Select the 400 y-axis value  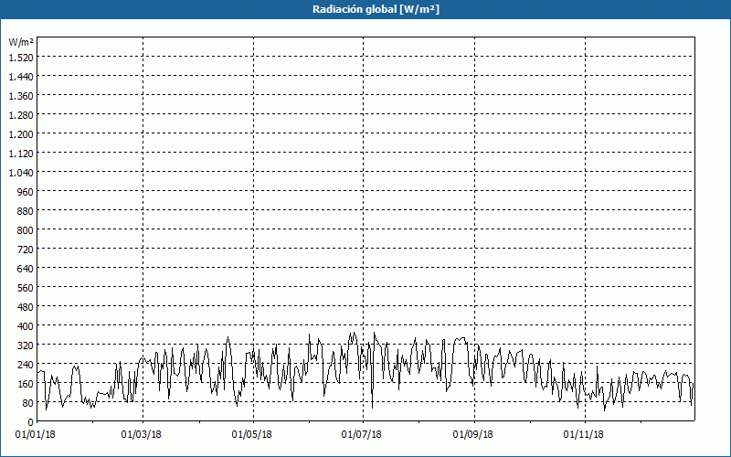26,326
